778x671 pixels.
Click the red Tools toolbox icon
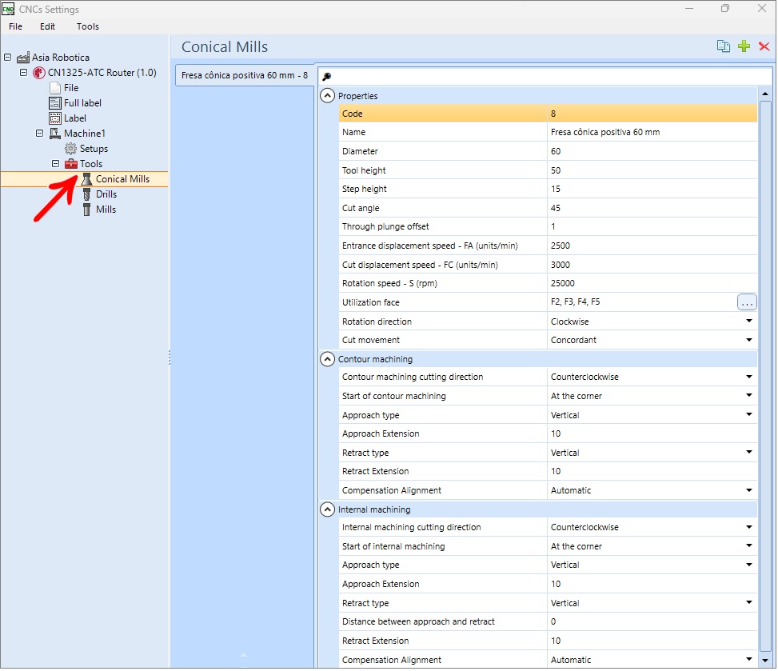click(71, 164)
